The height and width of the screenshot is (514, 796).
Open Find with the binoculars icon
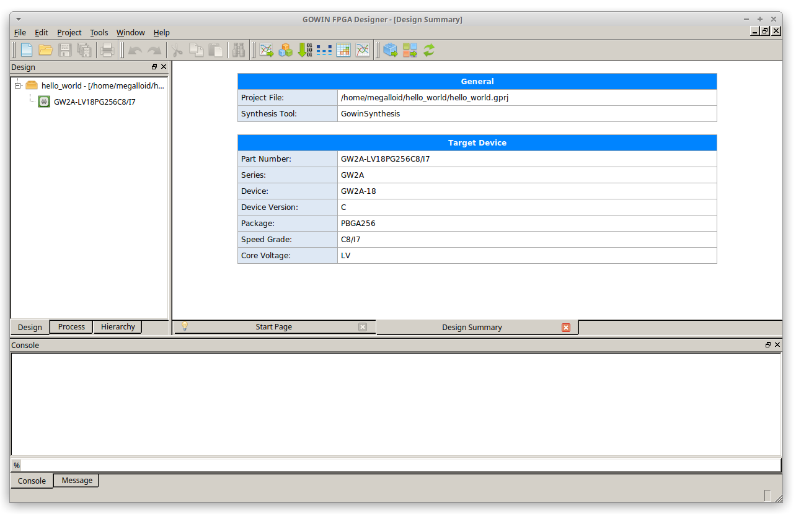pos(239,50)
